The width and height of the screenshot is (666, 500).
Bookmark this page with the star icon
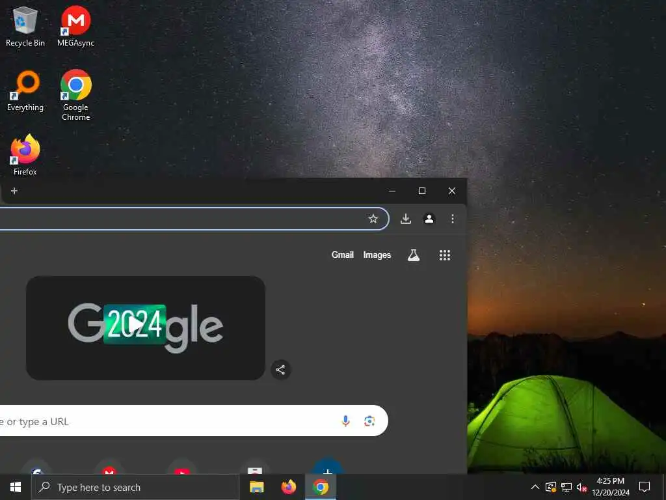point(373,219)
